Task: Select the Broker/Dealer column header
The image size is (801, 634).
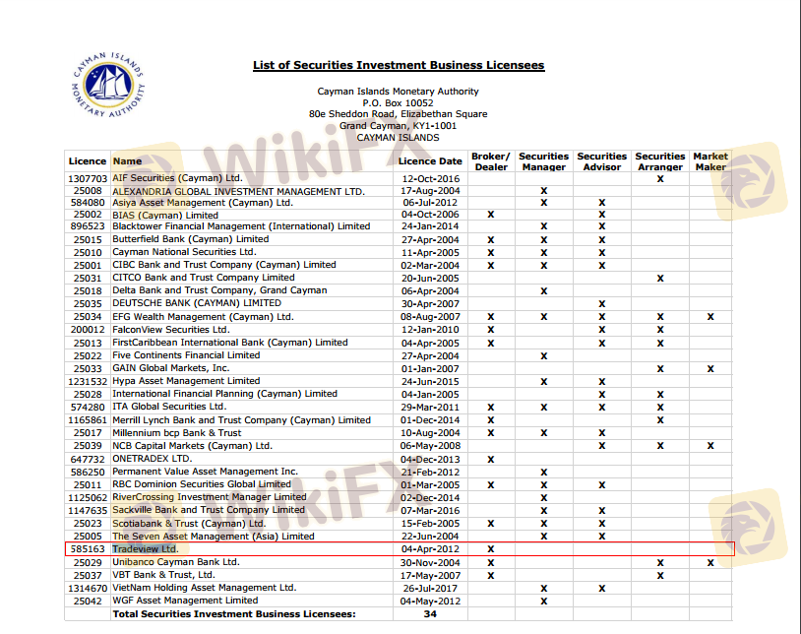Action: (490, 161)
